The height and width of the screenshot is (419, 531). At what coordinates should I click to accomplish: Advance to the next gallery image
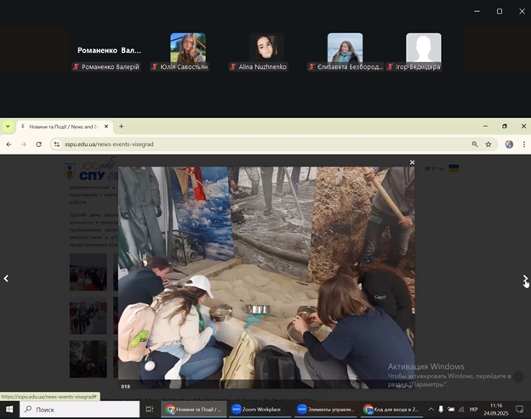pos(525,279)
